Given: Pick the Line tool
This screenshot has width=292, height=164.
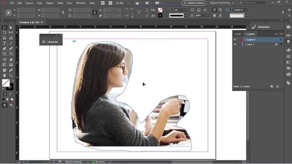Looking at the screenshot, I should point(11,44).
